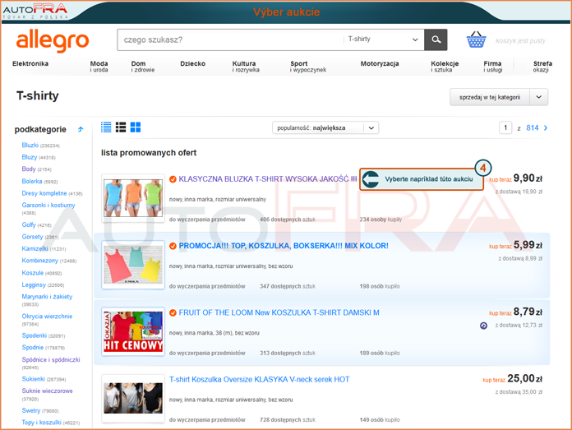572x430 pixels.
Task: Open the shopping basket icon
Action: 476,39
